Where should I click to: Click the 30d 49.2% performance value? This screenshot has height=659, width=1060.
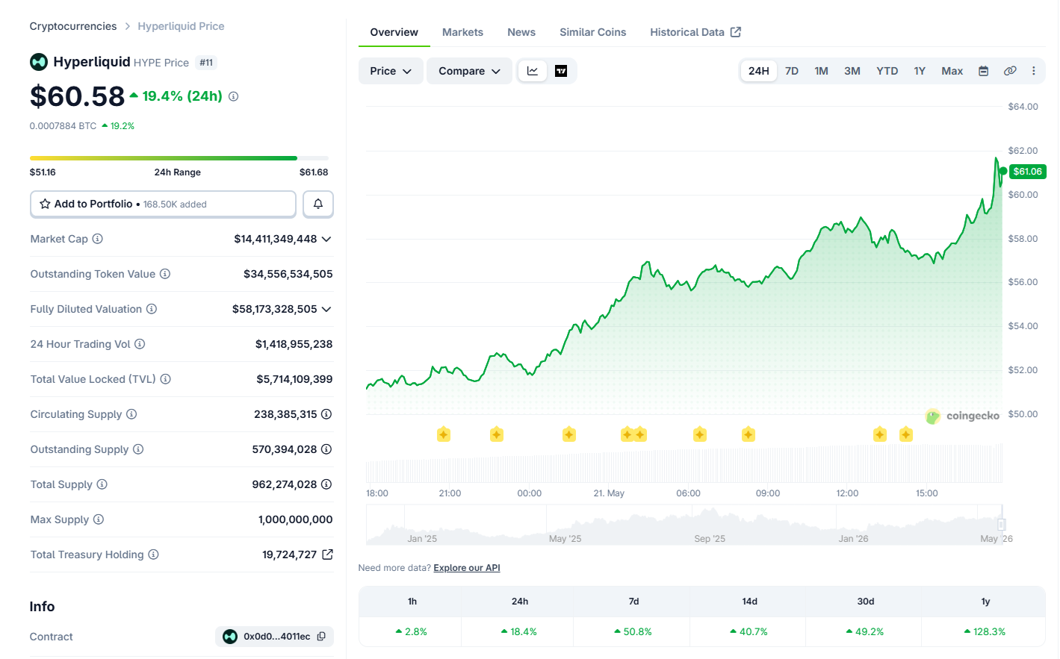[x=864, y=631]
